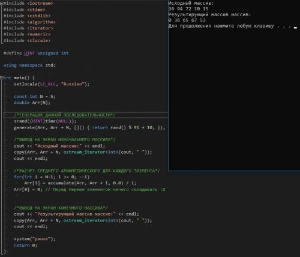Click the 'return 0;' line

coord(26,246)
